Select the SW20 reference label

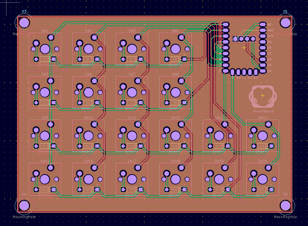point(262,161)
